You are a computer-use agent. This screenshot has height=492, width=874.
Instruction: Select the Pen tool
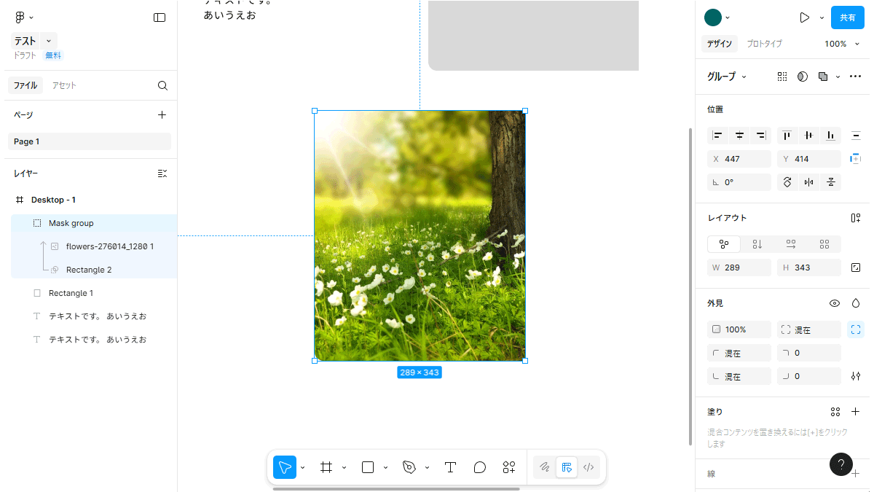(409, 467)
